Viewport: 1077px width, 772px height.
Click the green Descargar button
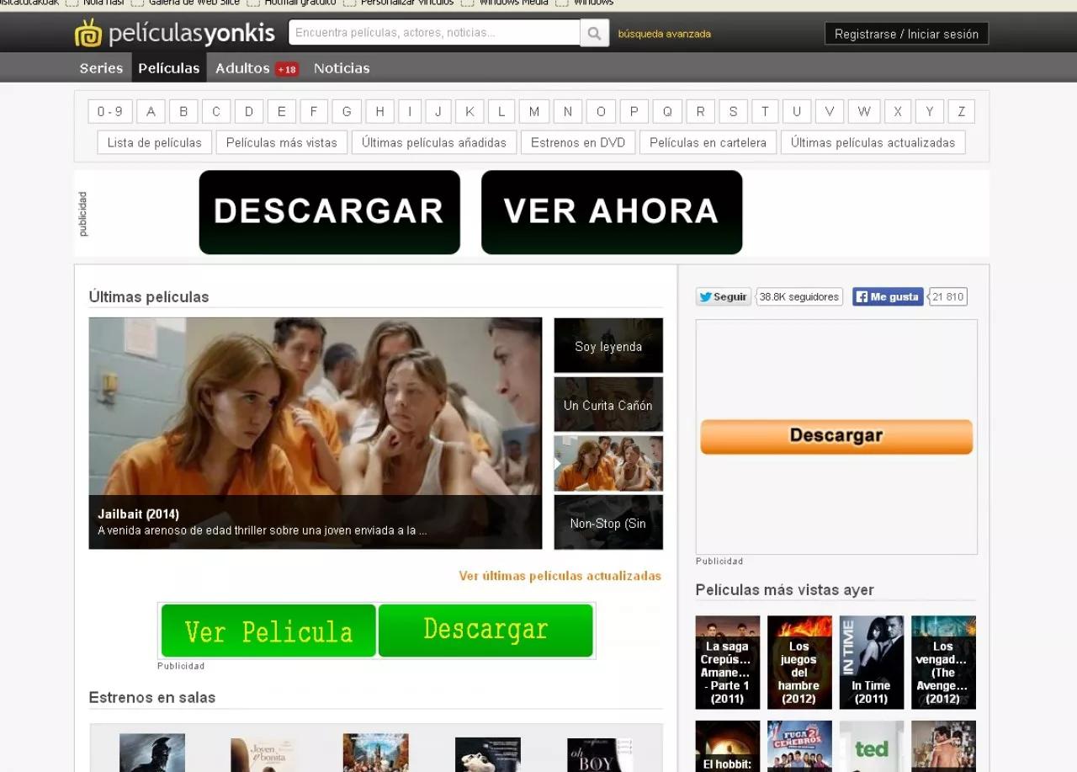(485, 630)
